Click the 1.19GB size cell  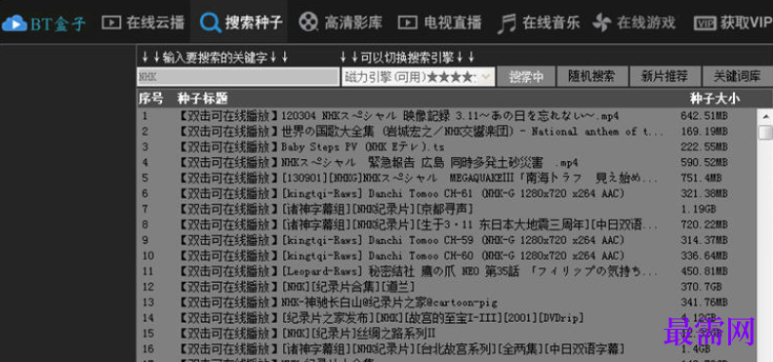click(698, 210)
